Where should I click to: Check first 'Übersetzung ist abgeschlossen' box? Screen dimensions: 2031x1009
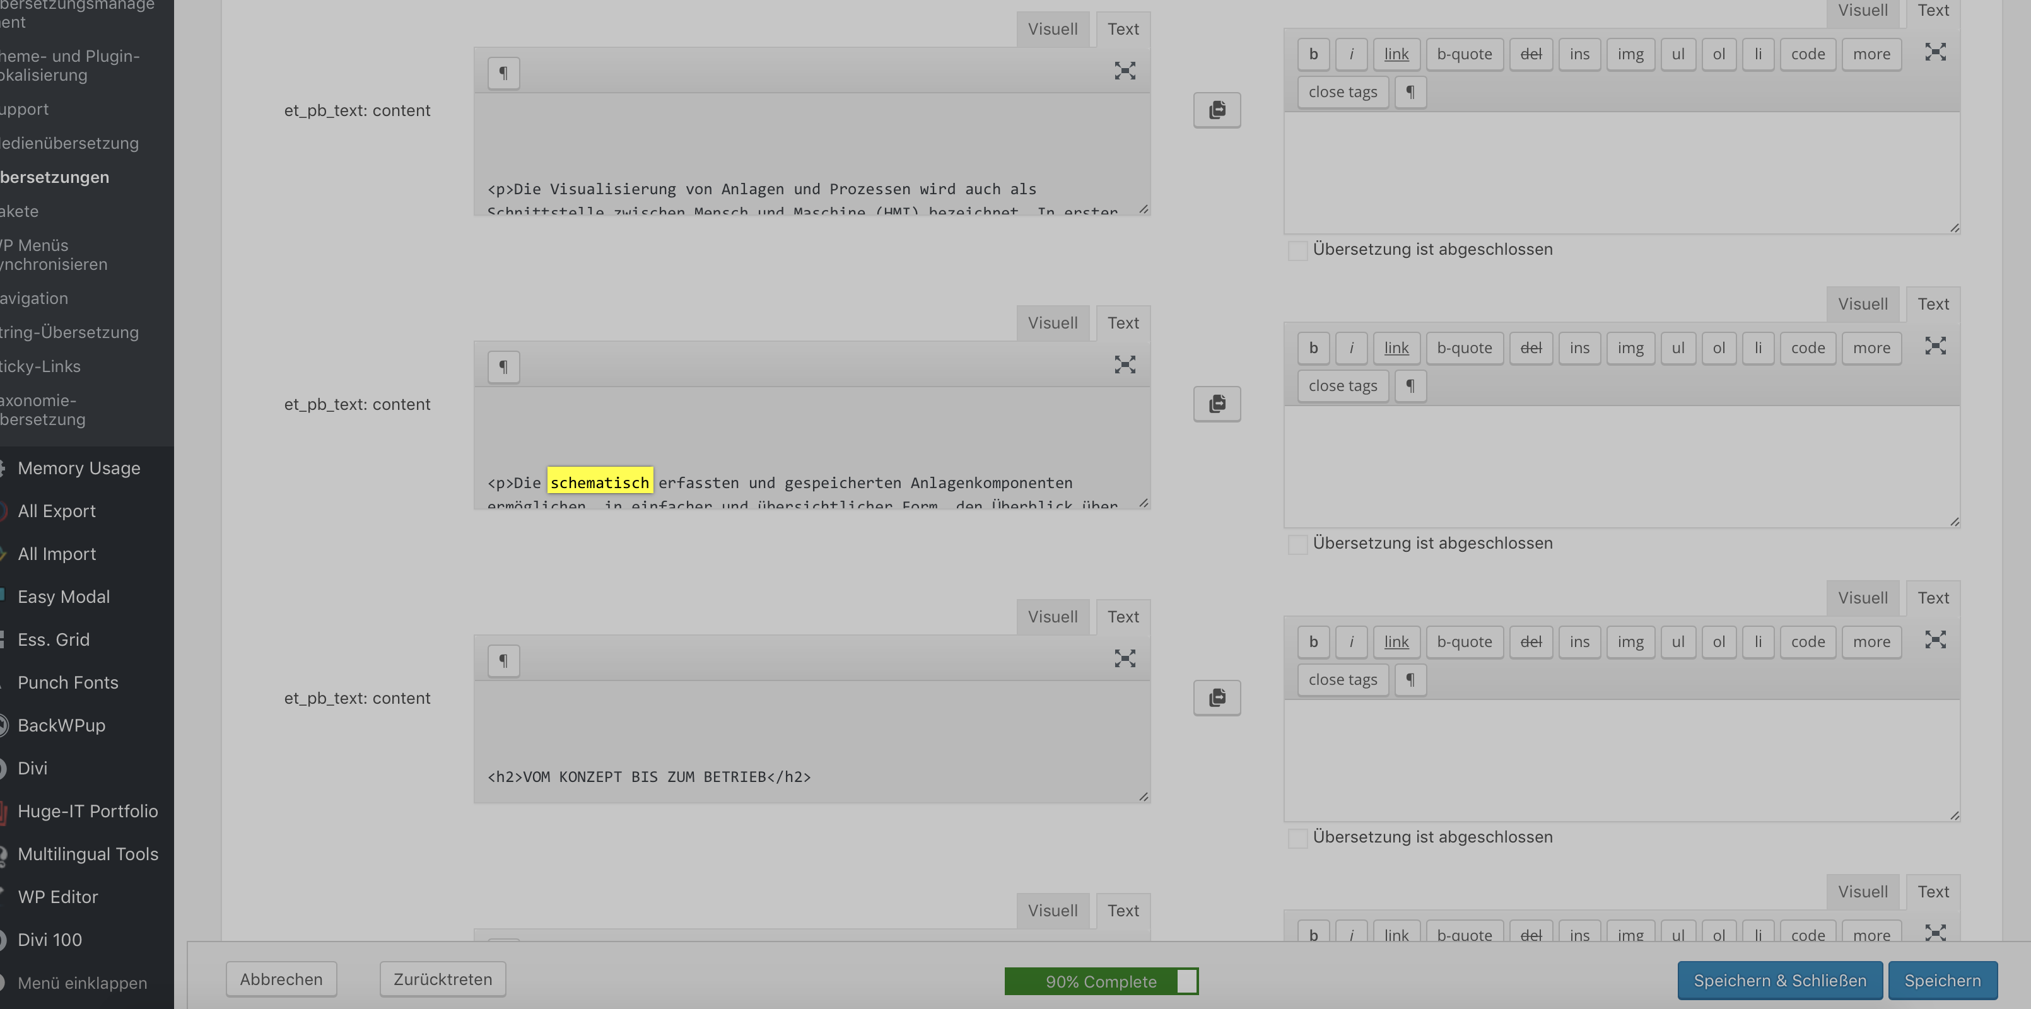(x=1297, y=251)
